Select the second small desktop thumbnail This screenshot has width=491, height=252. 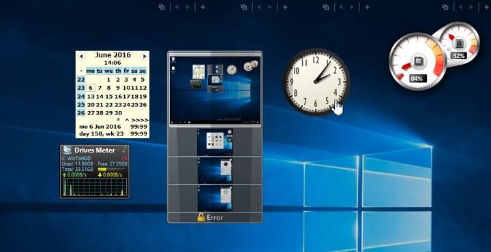215,170
